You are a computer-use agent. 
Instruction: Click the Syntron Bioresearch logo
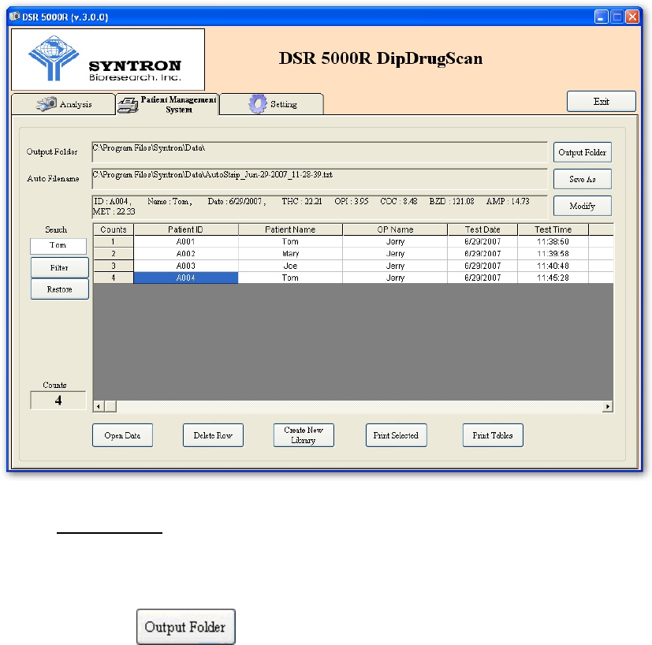pyautogui.click(x=108, y=59)
